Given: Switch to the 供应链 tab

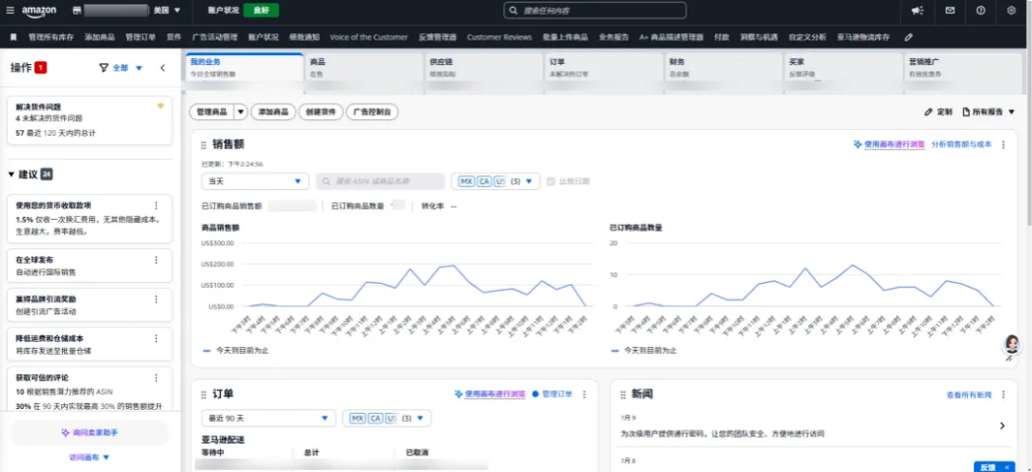Looking at the screenshot, I should [x=483, y=68].
